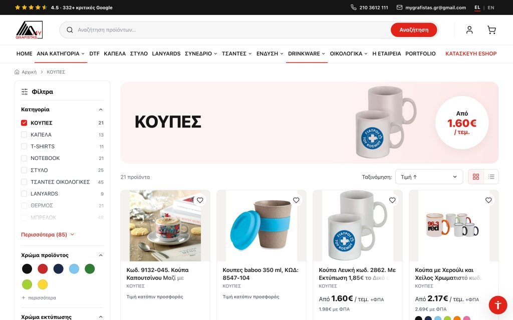This screenshot has width=513, height=320.
Task: Click the home icon in breadcrumb
Action: pyautogui.click(x=17, y=72)
